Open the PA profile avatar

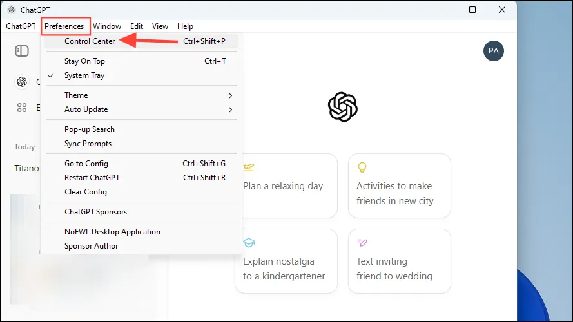click(494, 51)
